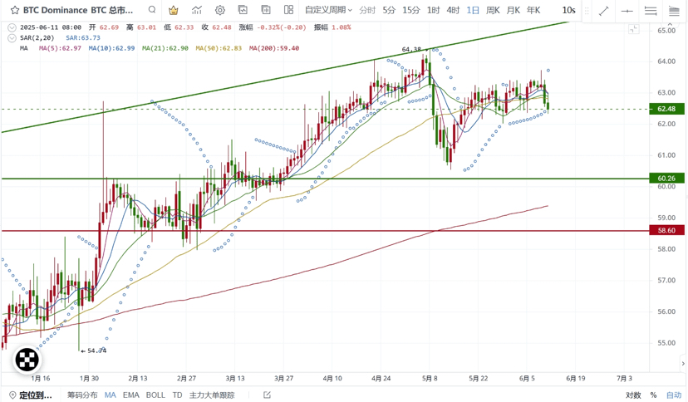Click the 3月 13 date axis label

tap(235, 378)
